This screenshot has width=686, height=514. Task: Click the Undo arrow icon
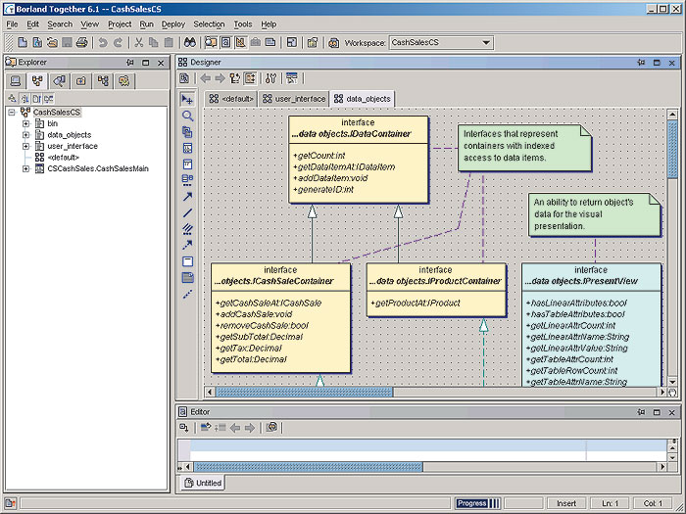point(102,42)
